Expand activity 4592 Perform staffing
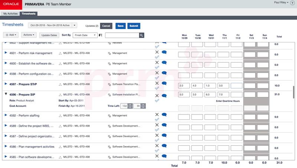The height and width of the screenshot is (168, 297). pos(6,116)
